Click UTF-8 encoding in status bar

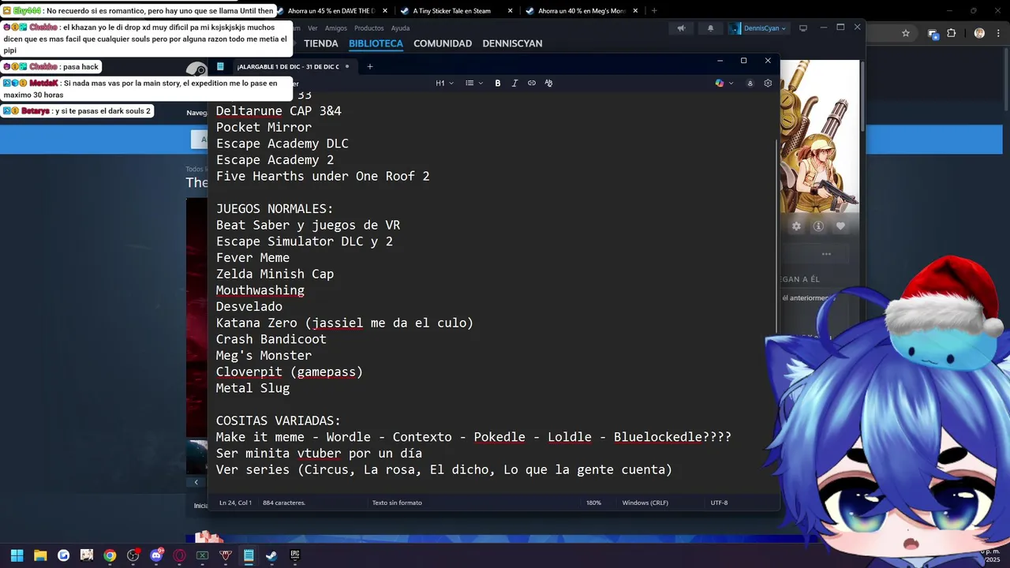(x=719, y=503)
